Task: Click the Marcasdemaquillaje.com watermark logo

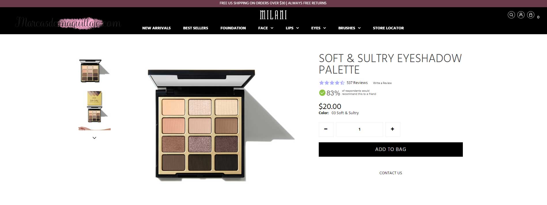Action: click(68, 22)
